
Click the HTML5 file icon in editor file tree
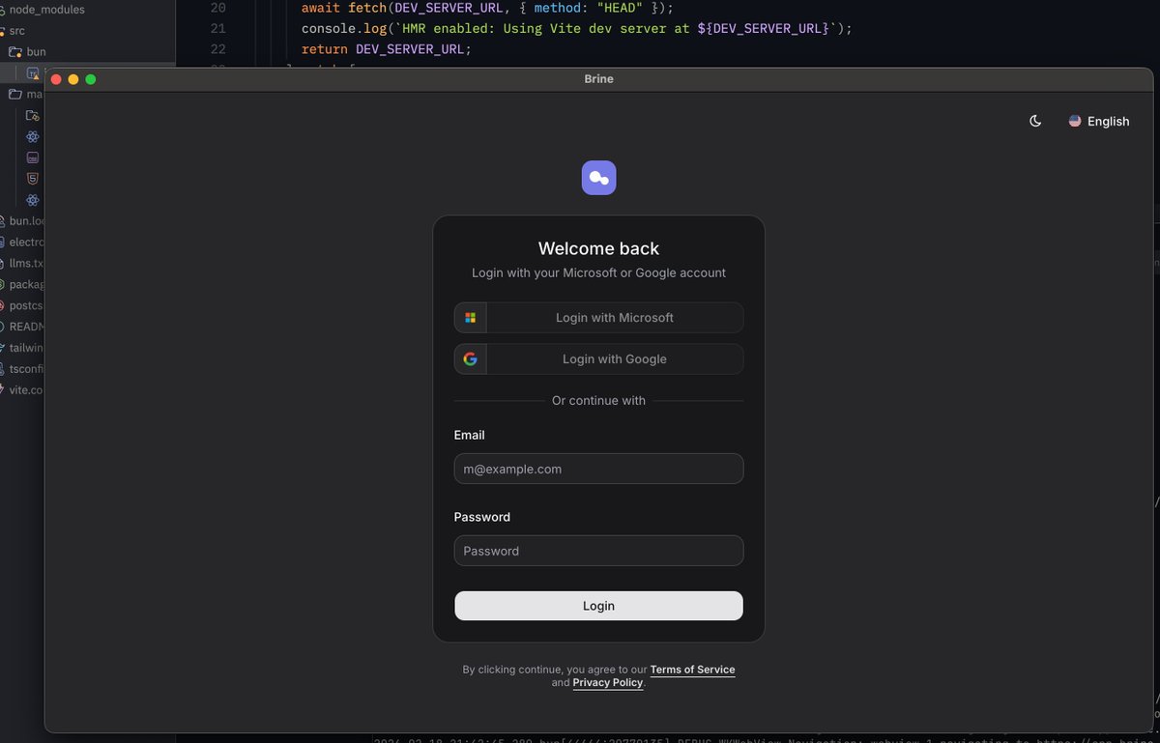coord(33,179)
